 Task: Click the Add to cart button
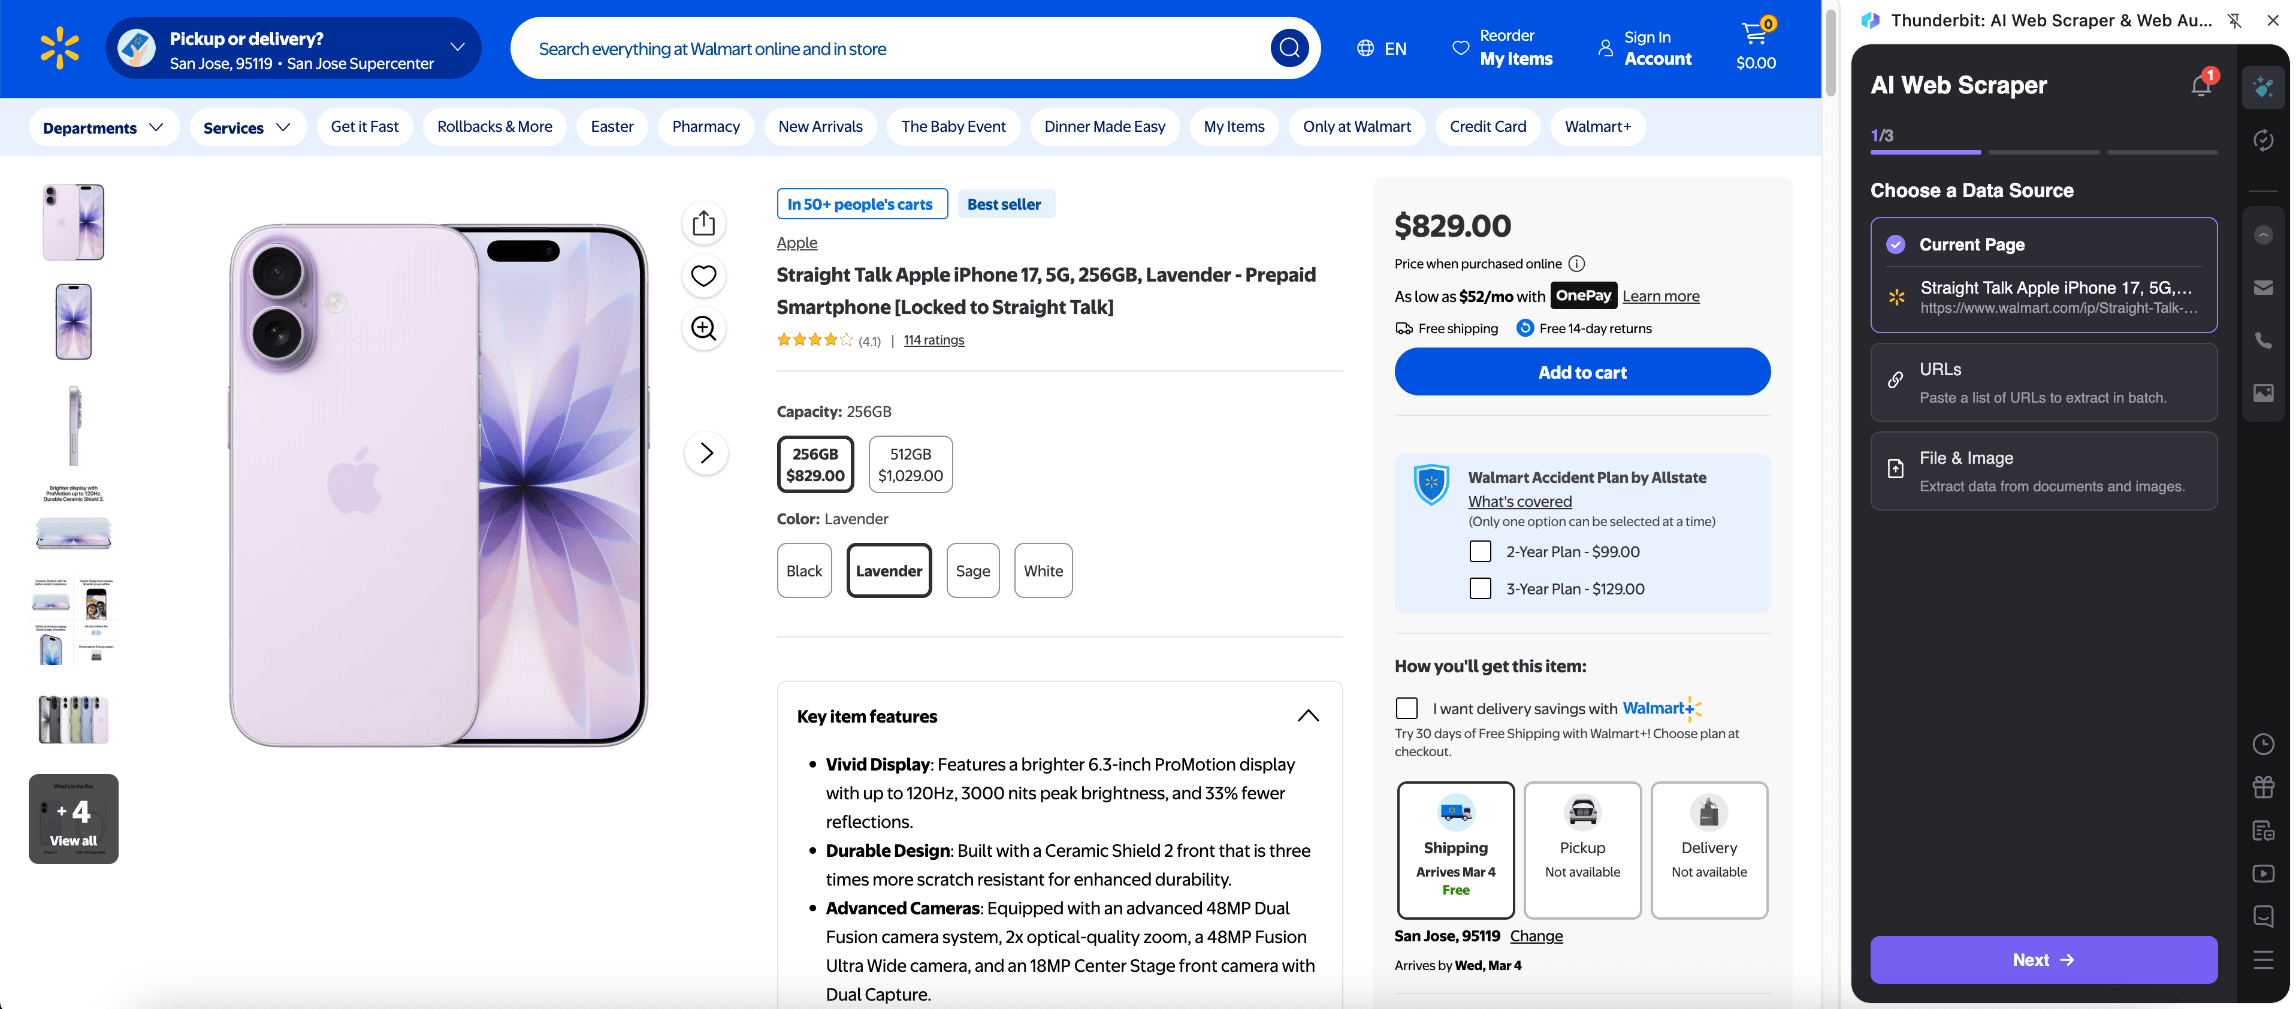[1582, 371]
